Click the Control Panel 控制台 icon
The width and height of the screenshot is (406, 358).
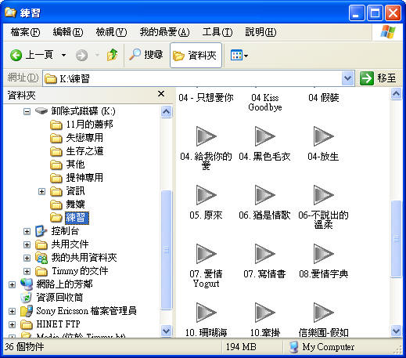pyautogui.click(x=41, y=231)
